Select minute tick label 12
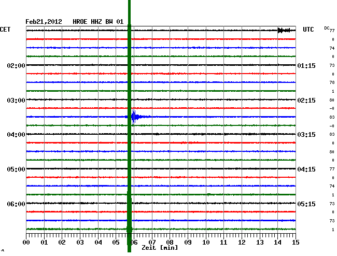This screenshot has height=256, width=337. pos(242,243)
